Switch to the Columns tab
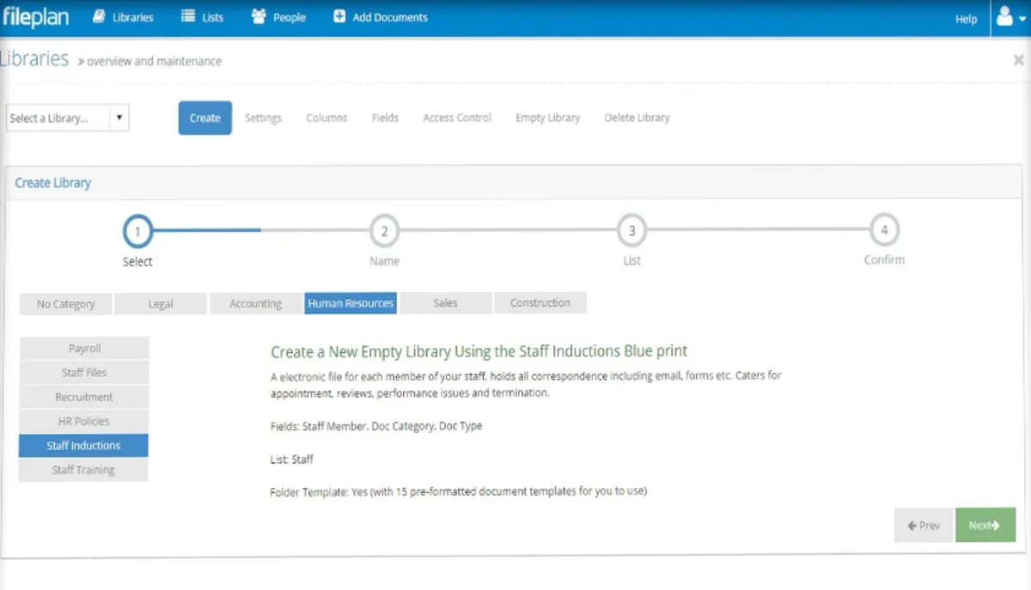 [x=326, y=118]
